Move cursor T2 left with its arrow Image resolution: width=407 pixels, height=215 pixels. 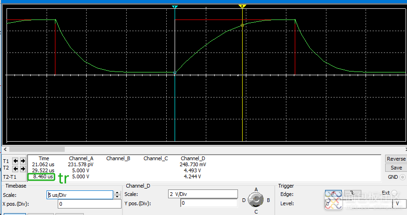click(x=15, y=169)
